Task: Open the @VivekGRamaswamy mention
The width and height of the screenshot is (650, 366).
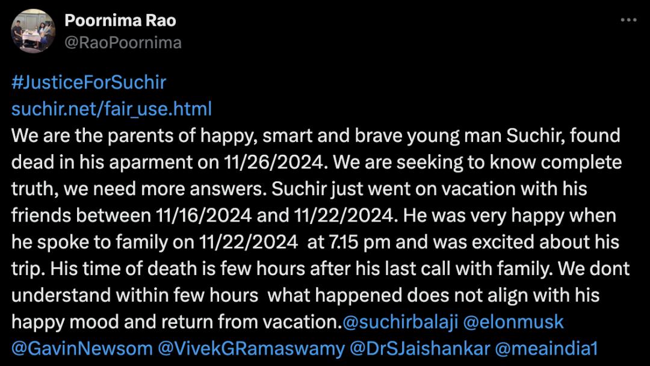Action: coord(251,349)
